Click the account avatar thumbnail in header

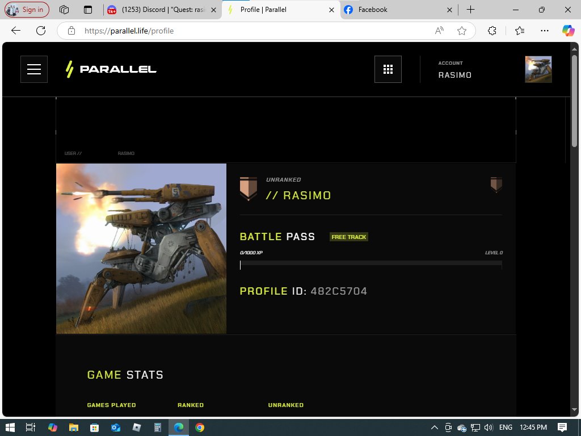click(x=538, y=69)
